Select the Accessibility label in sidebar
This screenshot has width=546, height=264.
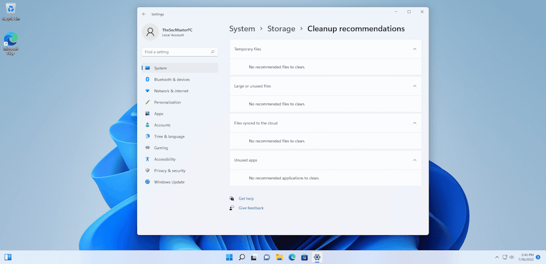(165, 159)
